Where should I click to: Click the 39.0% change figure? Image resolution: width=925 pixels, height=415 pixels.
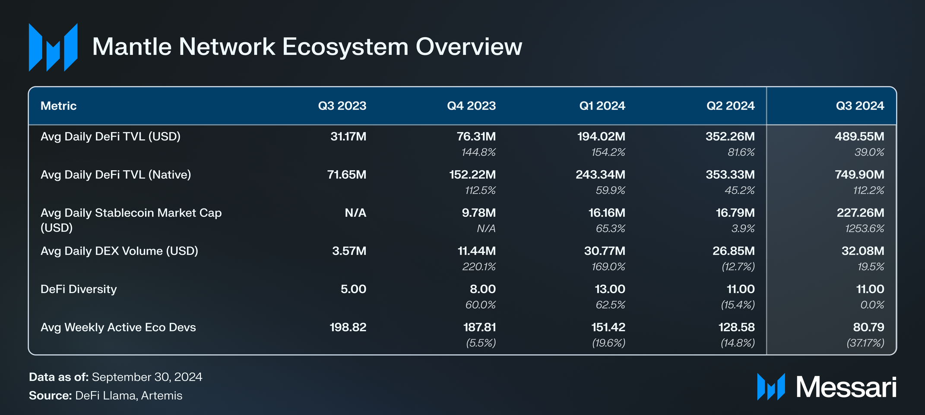tap(869, 152)
